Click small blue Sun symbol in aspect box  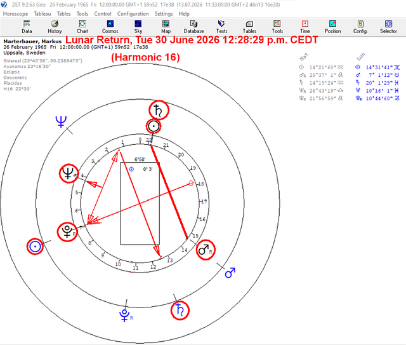(131, 169)
